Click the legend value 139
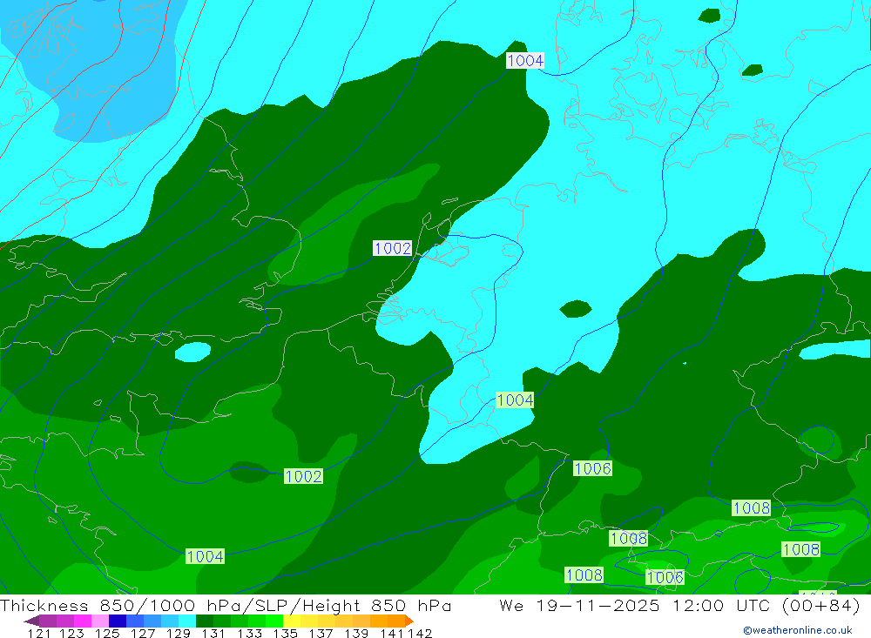The width and height of the screenshot is (871, 638). coord(356,633)
